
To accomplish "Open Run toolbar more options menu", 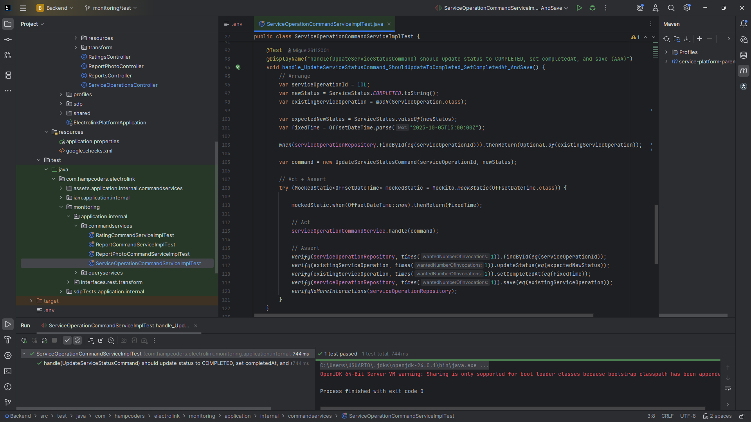I will coord(154,341).
